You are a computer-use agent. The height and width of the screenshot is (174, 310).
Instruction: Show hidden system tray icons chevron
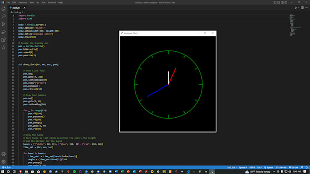[x=274, y=172]
